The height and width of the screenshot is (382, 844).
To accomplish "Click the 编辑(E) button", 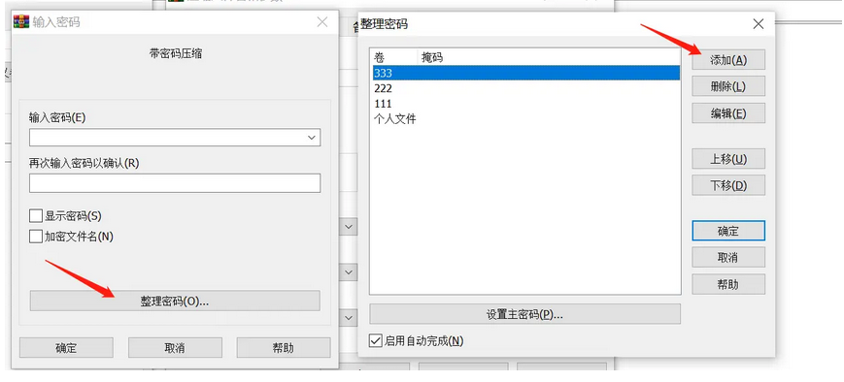I will 728,113.
